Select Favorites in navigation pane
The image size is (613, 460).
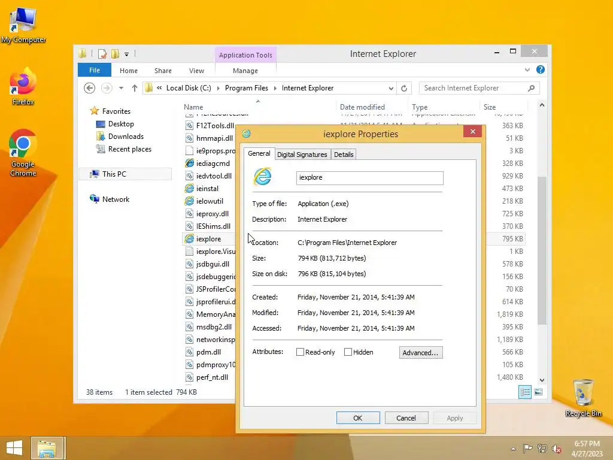116,111
